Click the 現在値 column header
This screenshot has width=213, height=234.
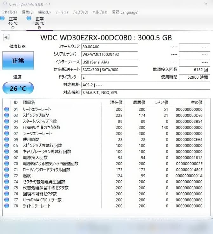(113, 103)
